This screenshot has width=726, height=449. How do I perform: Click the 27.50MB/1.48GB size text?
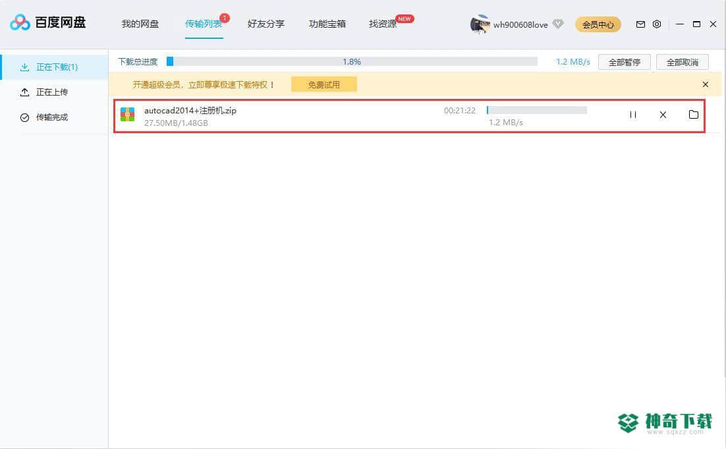click(176, 123)
